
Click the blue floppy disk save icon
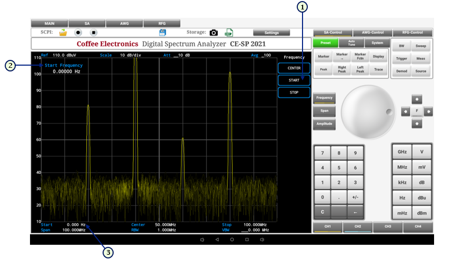pyautogui.click(x=163, y=33)
